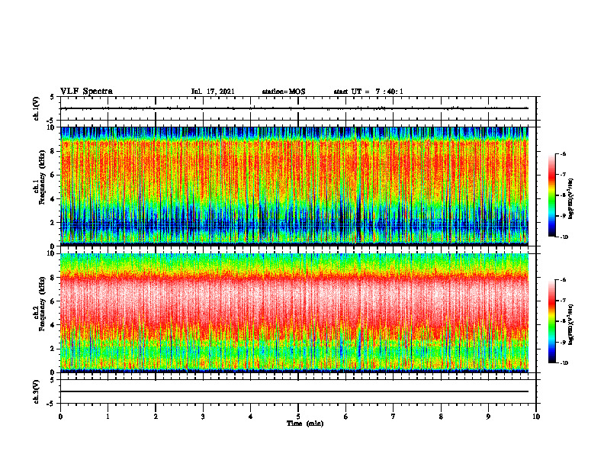Image resolution: width=604 pixels, height=467 pixels.
Task: Click the ch.1 spectrogram color bar
Action: coord(551,195)
